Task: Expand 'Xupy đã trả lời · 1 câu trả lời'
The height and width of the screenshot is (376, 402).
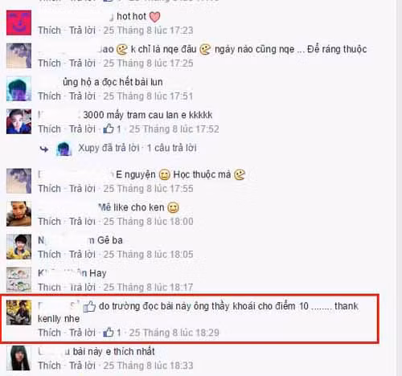Action: (137, 148)
